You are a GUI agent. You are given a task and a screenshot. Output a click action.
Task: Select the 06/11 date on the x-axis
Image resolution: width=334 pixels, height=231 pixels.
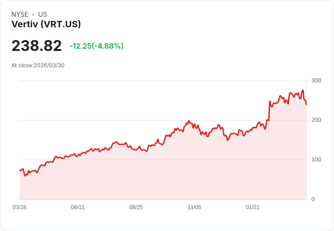78,207
